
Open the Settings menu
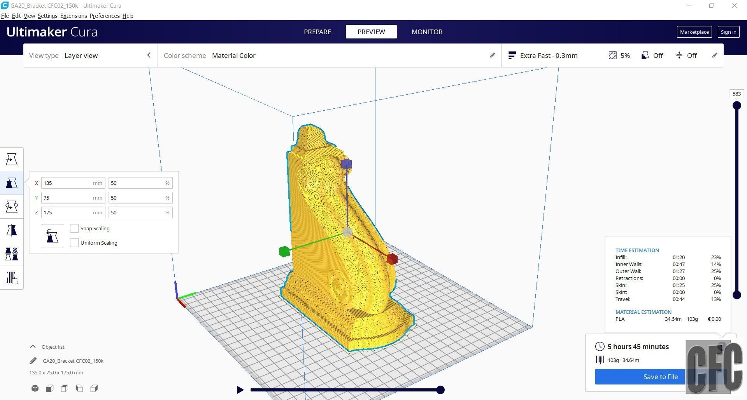click(x=47, y=16)
